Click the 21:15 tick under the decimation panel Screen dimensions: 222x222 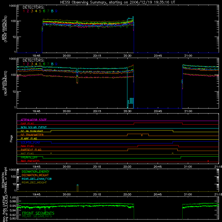[x=218, y=195]
